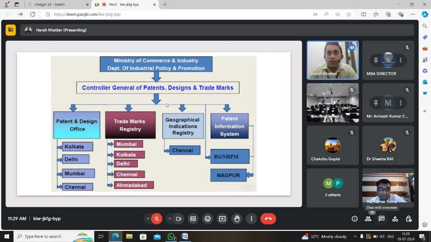Show the people participants list
Image resolution: width=431 pixels, height=242 pixels.
(x=368, y=219)
